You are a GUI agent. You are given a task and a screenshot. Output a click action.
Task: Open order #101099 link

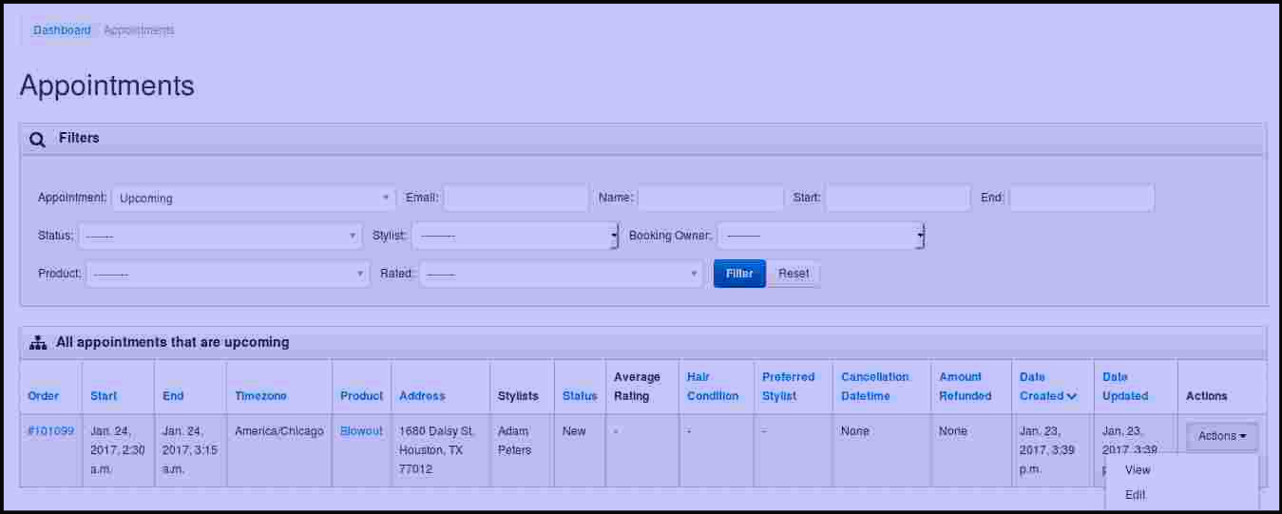(51, 431)
